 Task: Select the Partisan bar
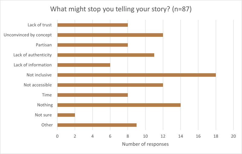93,45
